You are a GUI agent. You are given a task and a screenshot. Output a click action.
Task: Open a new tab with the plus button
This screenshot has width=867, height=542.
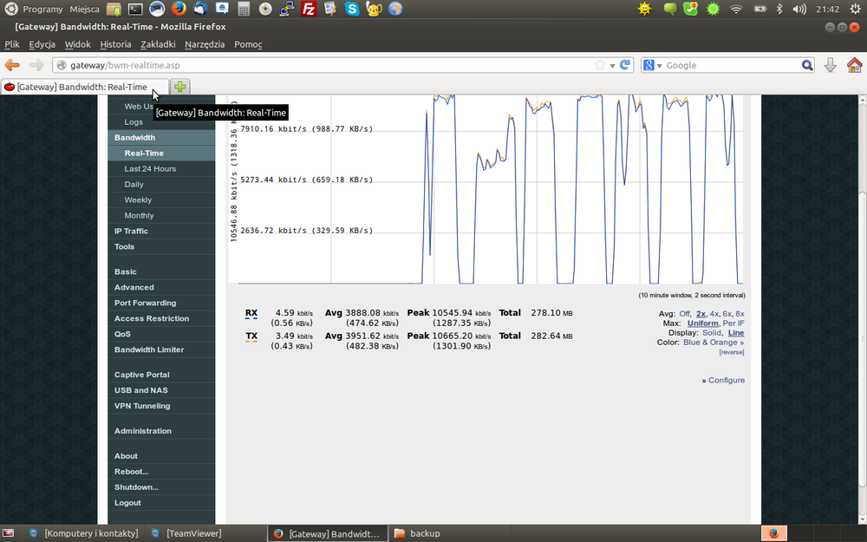click(x=179, y=87)
